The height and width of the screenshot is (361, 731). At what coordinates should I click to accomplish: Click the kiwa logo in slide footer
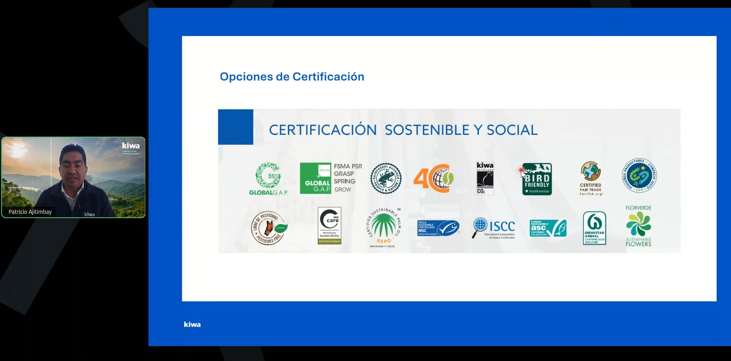(x=192, y=324)
